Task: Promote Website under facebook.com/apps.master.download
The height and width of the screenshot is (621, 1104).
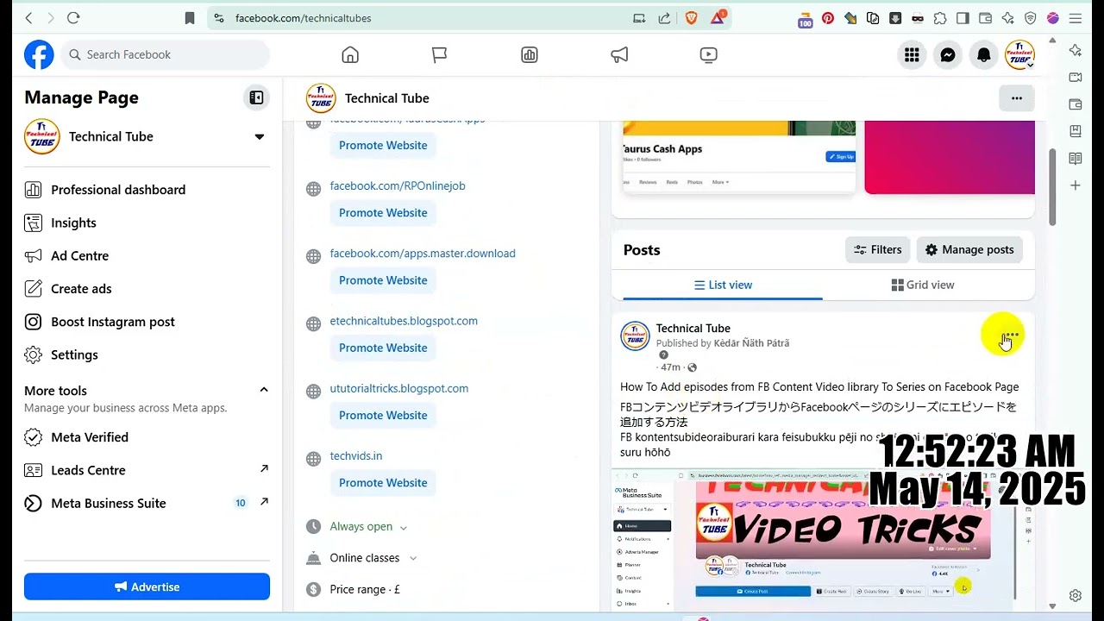Action: tap(383, 280)
